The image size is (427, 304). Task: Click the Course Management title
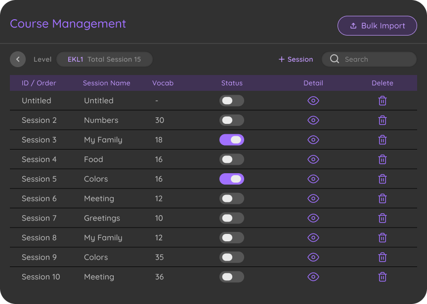[68, 24]
